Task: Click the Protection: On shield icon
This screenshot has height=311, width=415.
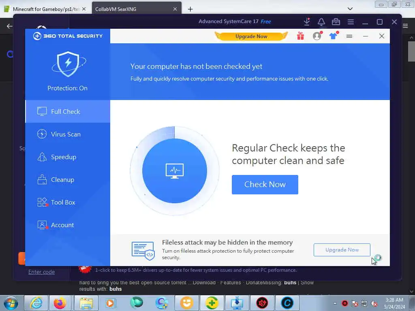Action: pos(68,64)
